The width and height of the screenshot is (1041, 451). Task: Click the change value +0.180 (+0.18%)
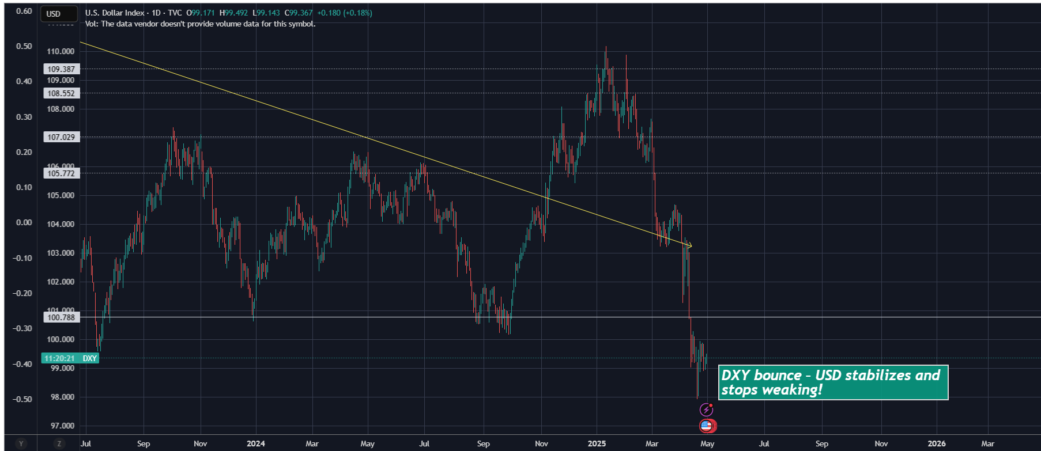pos(344,13)
